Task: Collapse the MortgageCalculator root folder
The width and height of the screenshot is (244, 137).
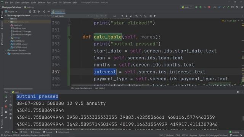Action: pyautogui.click(x=5, y=16)
